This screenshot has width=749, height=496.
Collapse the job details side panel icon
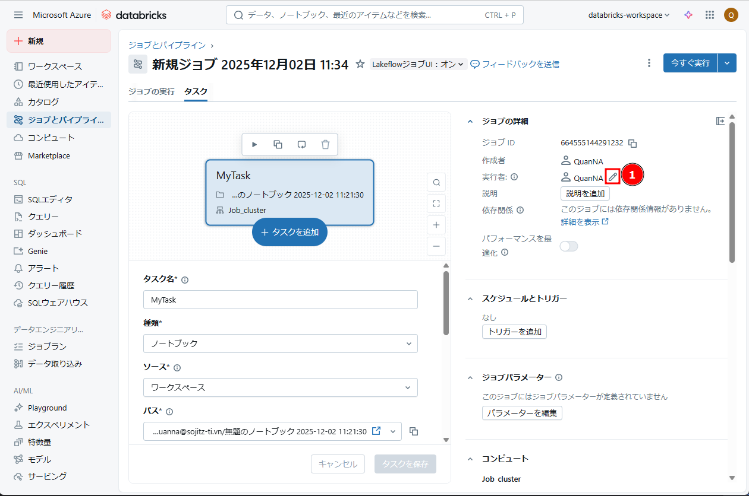720,121
